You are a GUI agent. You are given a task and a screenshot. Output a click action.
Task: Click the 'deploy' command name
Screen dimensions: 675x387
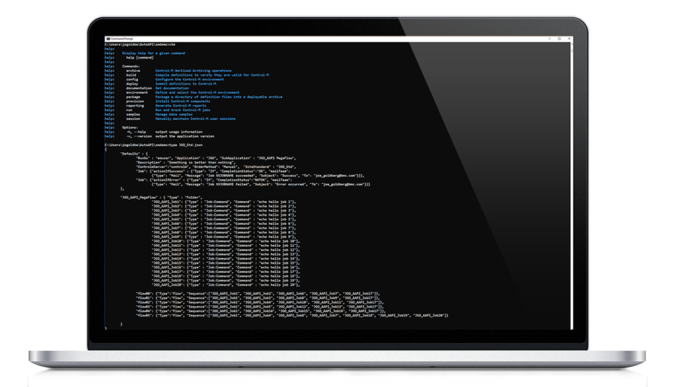pos(132,84)
